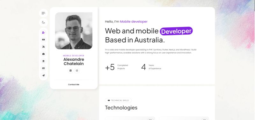Click the 4 Years of Experience stat
Screen dimensions: 255x120
tap(151, 67)
